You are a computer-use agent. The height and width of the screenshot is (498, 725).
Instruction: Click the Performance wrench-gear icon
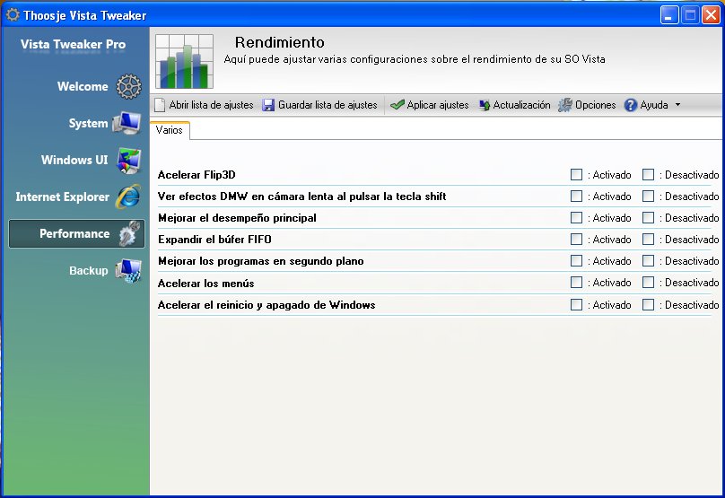pyautogui.click(x=129, y=233)
